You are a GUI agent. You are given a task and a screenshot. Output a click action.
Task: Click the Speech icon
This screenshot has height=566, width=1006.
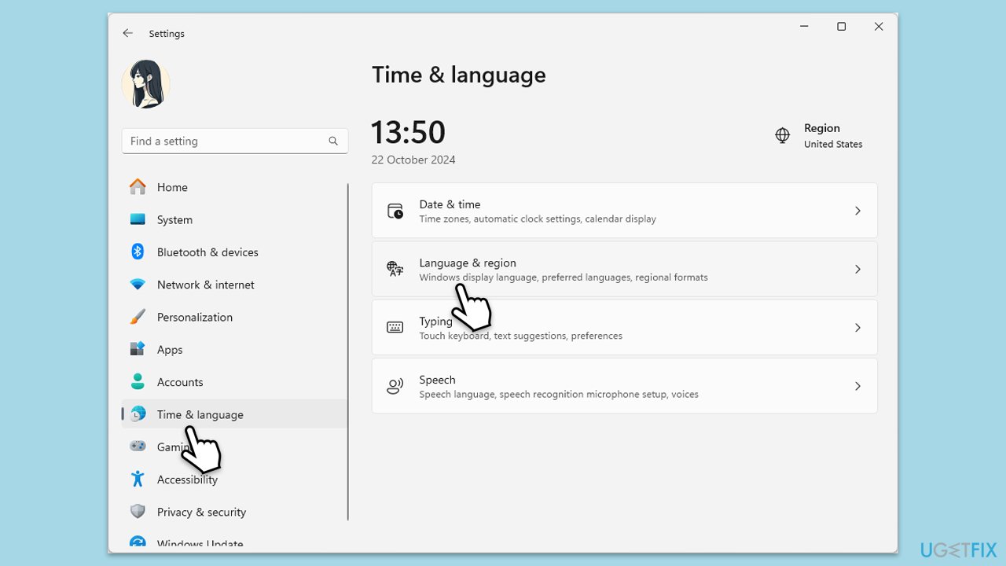tap(395, 386)
